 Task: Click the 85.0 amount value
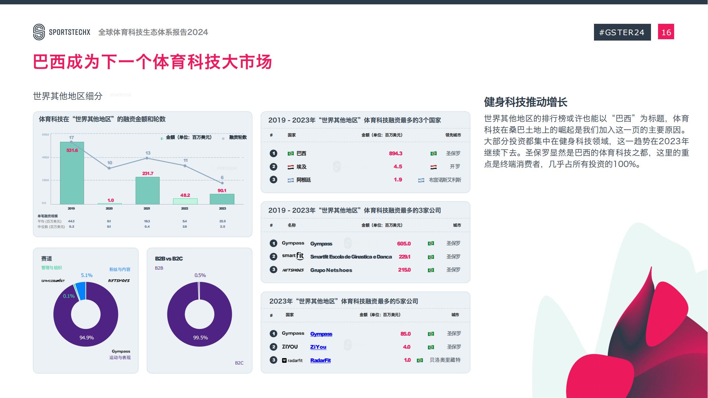[x=405, y=334]
